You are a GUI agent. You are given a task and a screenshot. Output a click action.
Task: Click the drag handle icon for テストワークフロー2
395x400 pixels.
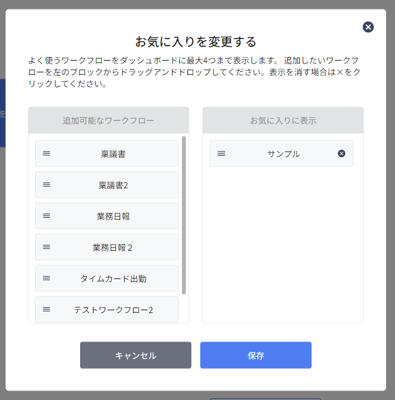46,309
